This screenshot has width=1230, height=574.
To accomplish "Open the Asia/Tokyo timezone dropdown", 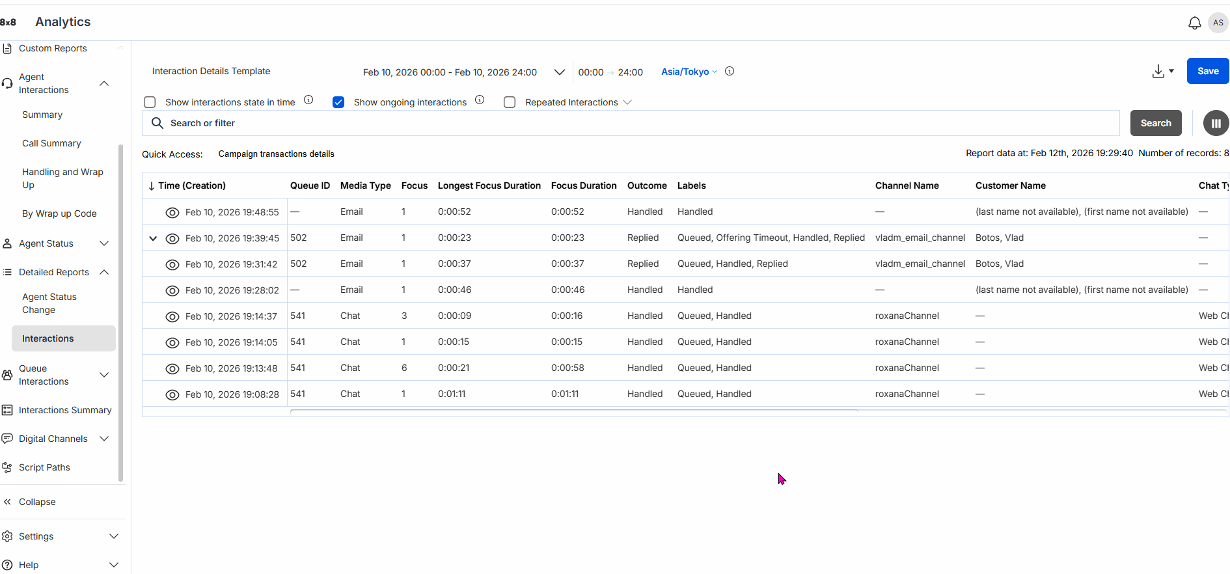I will (689, 72).
